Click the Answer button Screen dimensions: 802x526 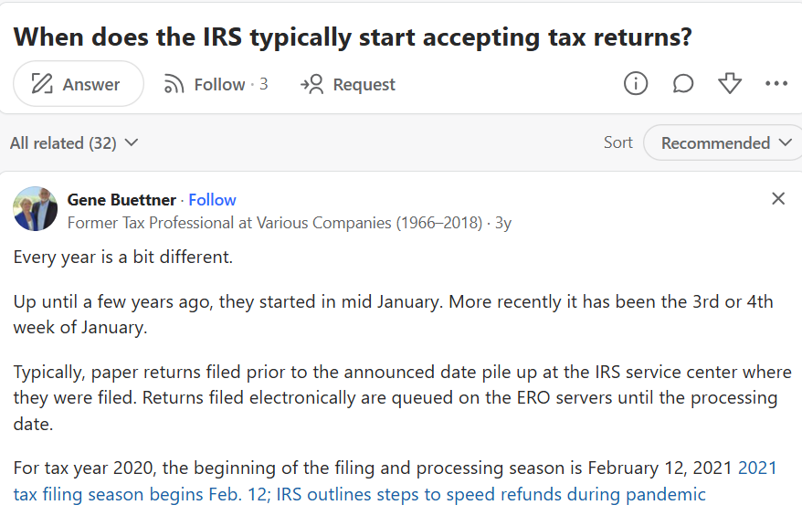tap(78, 83)
